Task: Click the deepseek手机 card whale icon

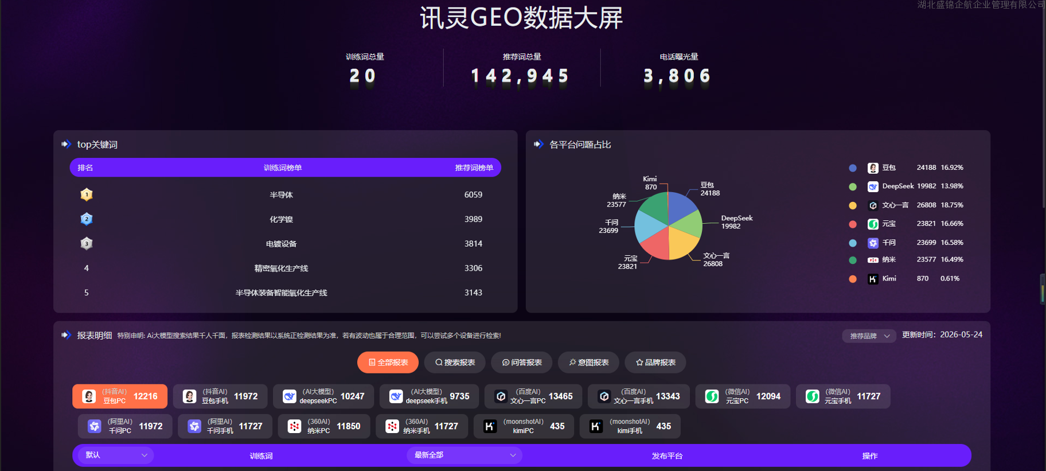Action: pyautogui.click(x=396, y=396)
